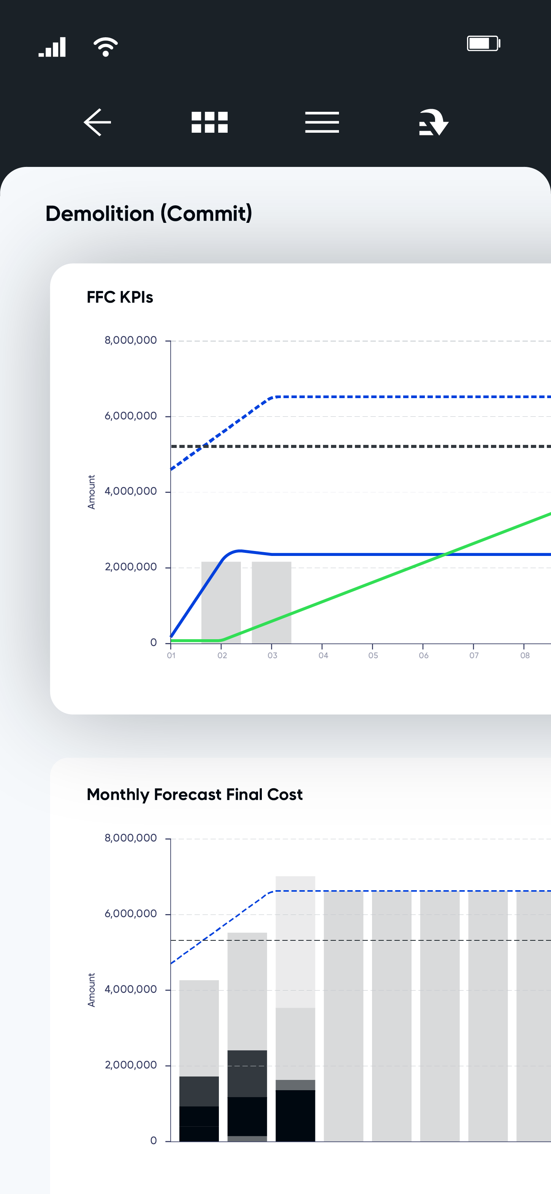This screenshot has width=551, height=1194.
Task: Click the black dashed budget line in FFC KPIs
Action: (x=361, y=446)
